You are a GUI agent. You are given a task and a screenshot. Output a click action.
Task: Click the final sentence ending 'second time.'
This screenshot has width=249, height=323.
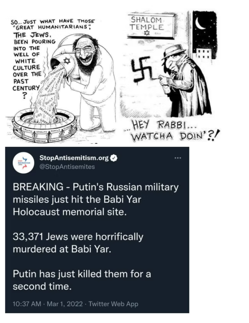click(82, 280)
